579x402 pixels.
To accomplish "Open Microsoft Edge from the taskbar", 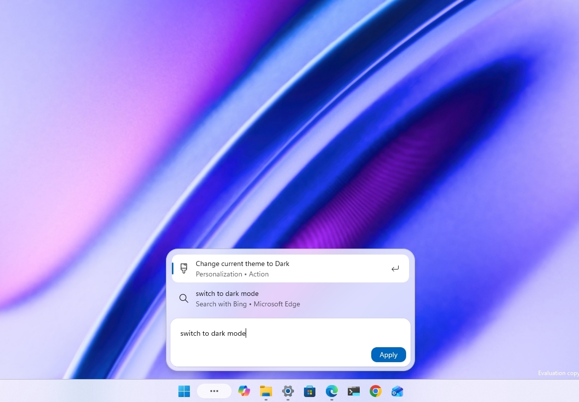I will click(x=331, y=391).
